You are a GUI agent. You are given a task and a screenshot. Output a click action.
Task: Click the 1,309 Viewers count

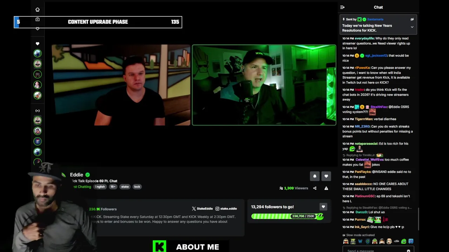click(x=294, y=188)
